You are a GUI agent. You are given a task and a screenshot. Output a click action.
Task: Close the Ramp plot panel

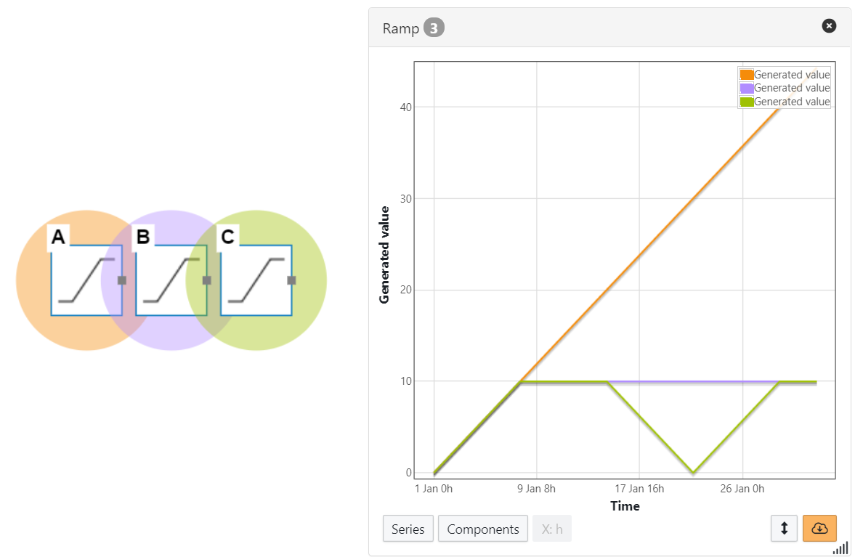pyautogui.click(x=829, y=26)
